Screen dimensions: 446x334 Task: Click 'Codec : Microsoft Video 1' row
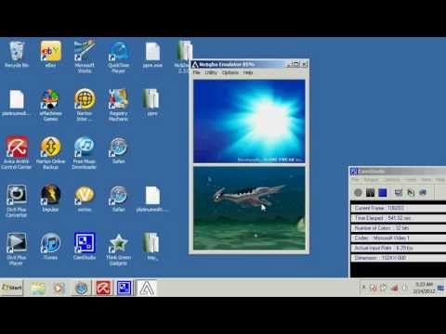click(399, 238)
